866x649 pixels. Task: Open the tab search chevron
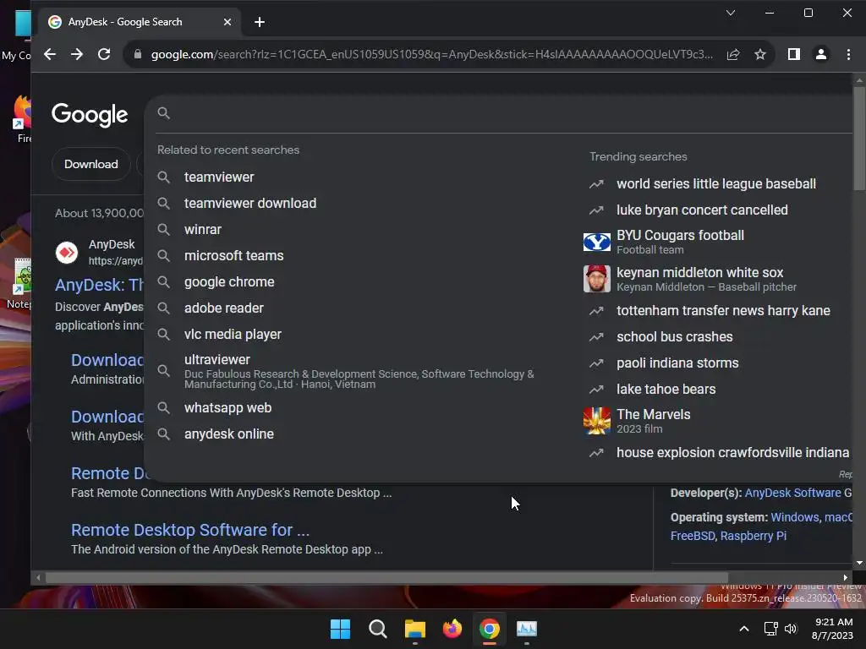pos(731,13)
